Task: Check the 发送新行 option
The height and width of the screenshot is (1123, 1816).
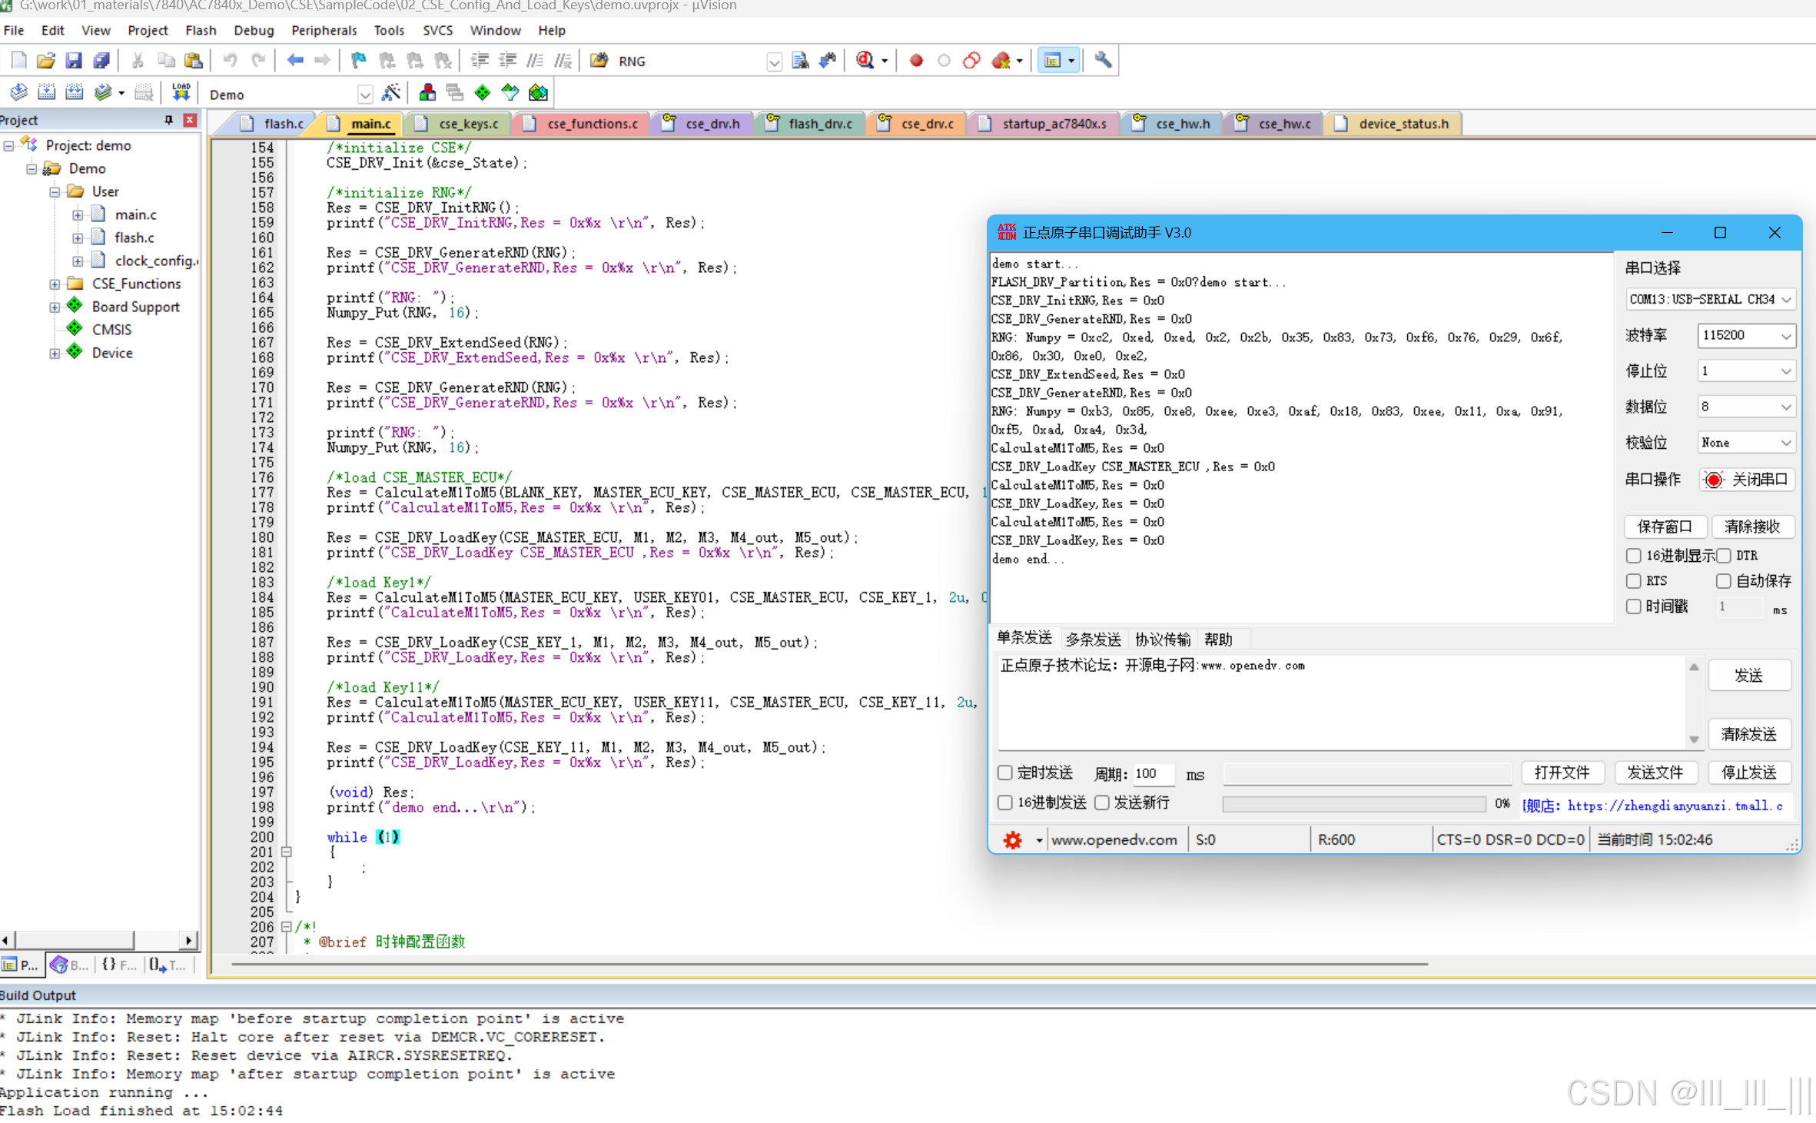Action: (1102, 803)
